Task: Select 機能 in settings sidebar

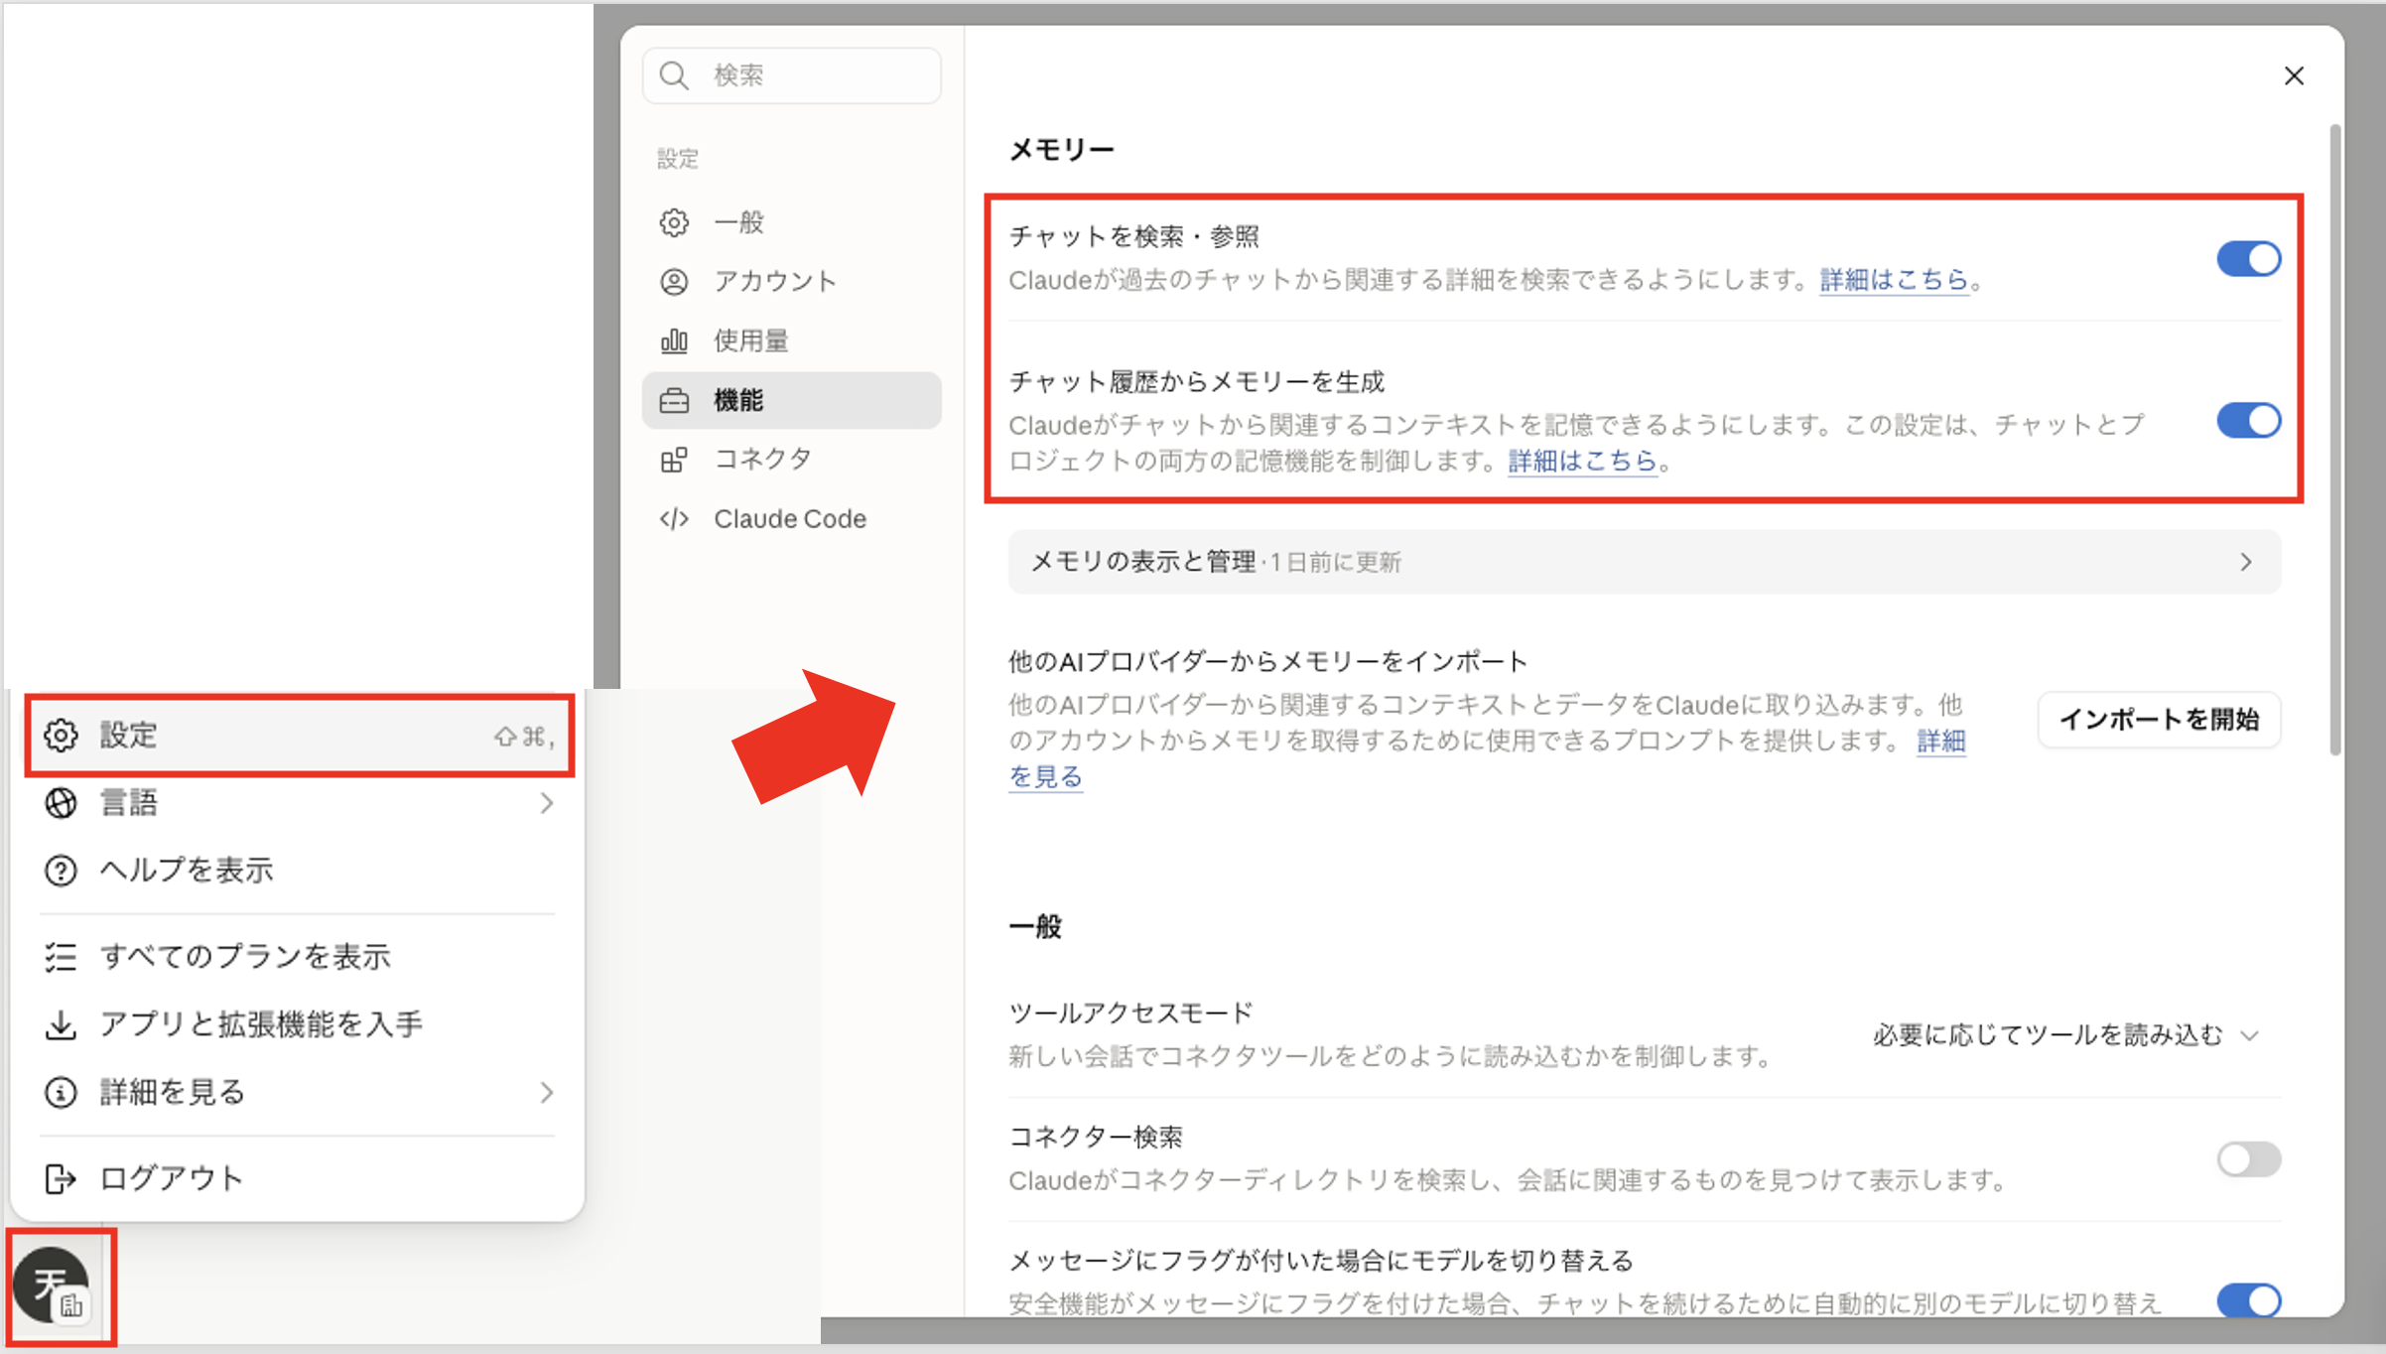Action: (x=791, y=400)
